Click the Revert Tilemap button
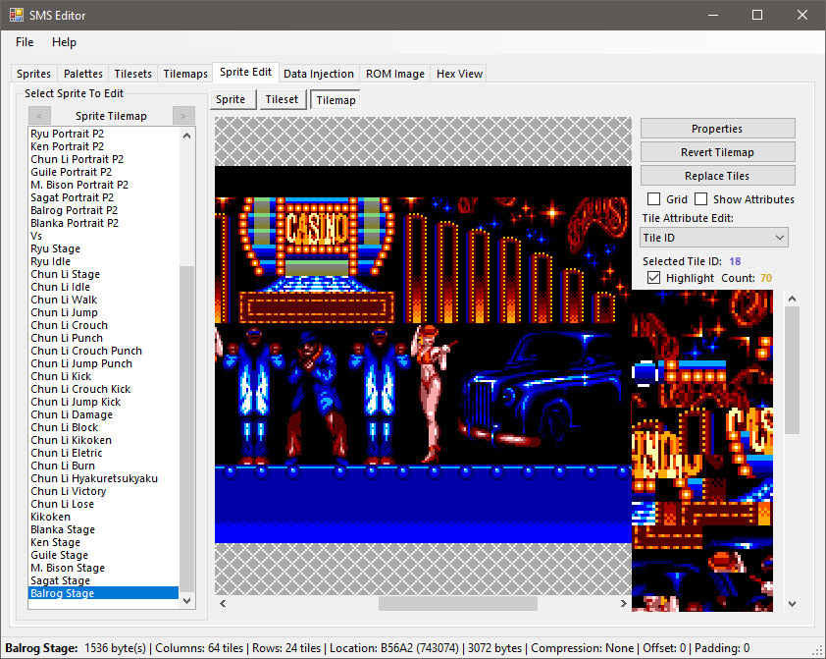Screen dimensions: 826x659 click(717, 152)
